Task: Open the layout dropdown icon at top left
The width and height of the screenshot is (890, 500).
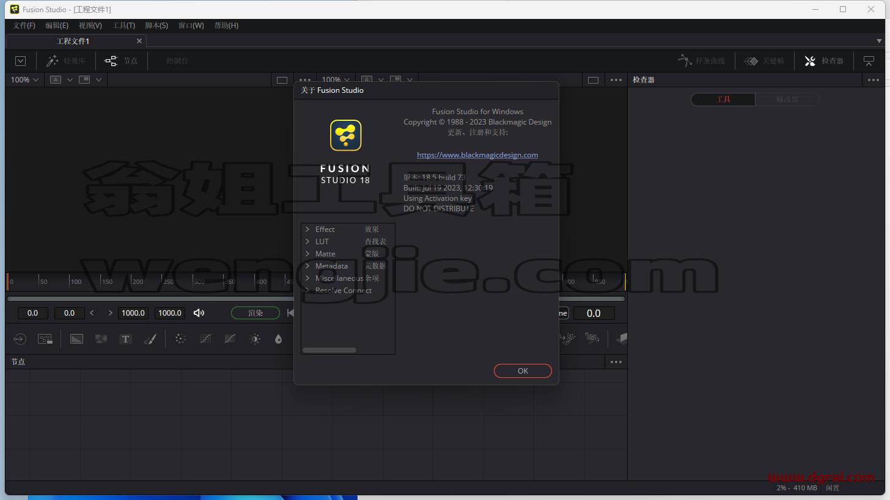Action: point(20,60)
